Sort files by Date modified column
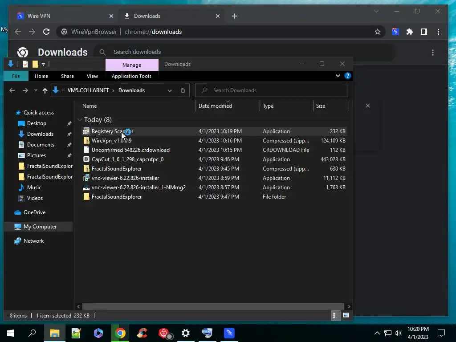This screenshot has height=342, width=456. click(x=228, y=106)
